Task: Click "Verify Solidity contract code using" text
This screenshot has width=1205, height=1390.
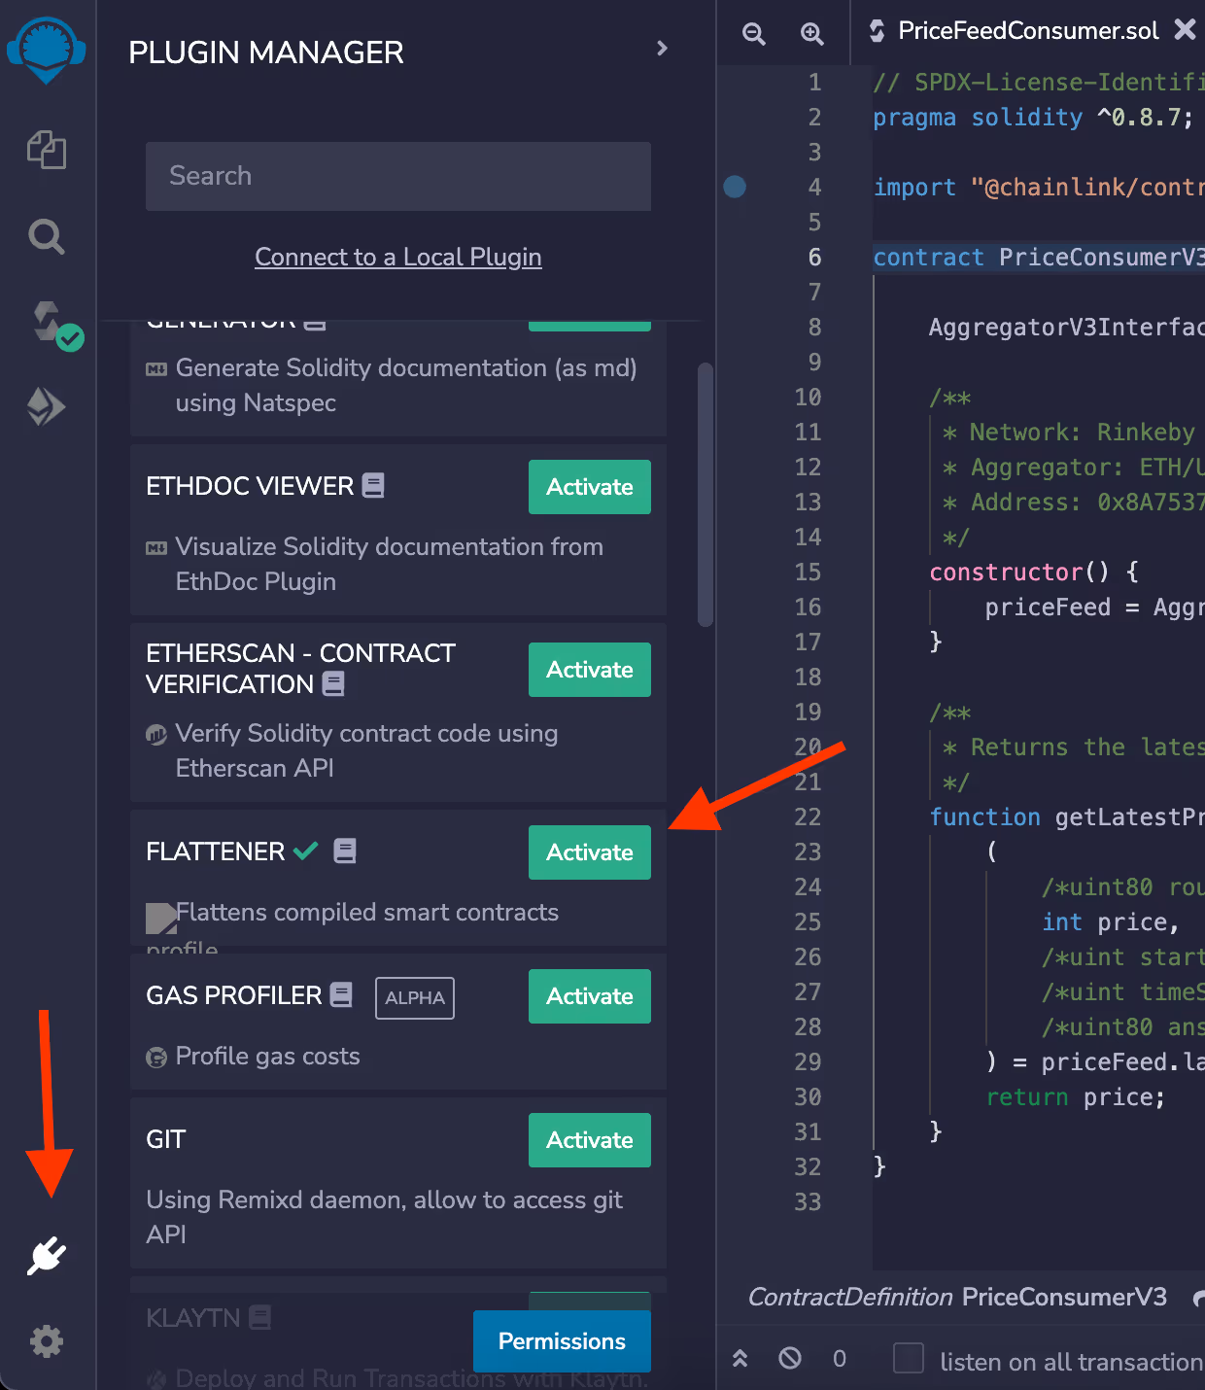Action: click(366, 733)
